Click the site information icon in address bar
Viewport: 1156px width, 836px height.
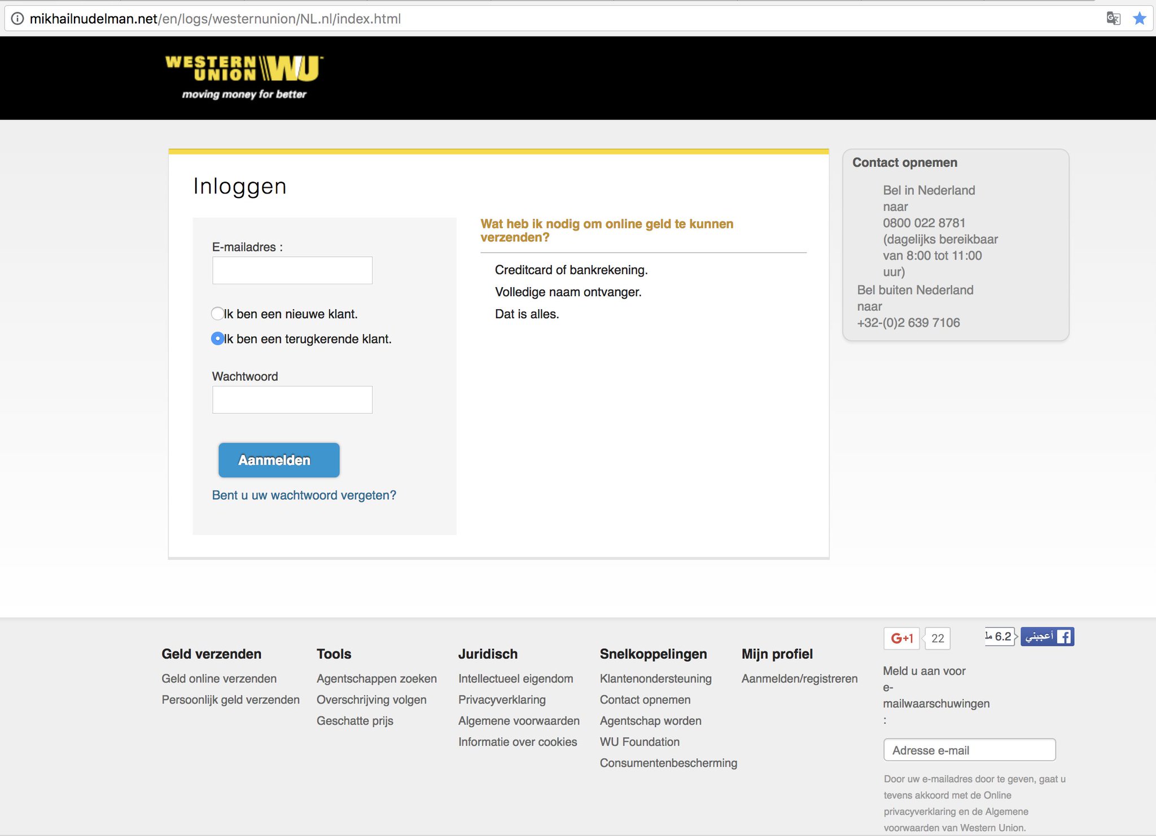point(17,19)
